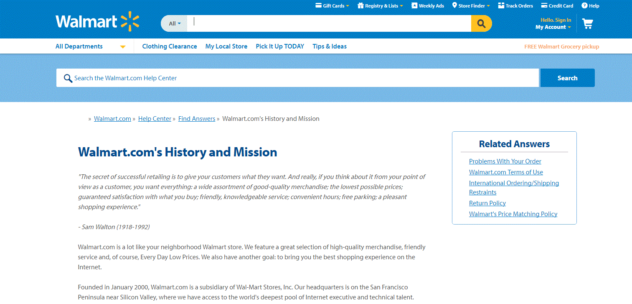Open Walmart.com Terms of Use link

(x=506, y=172)
